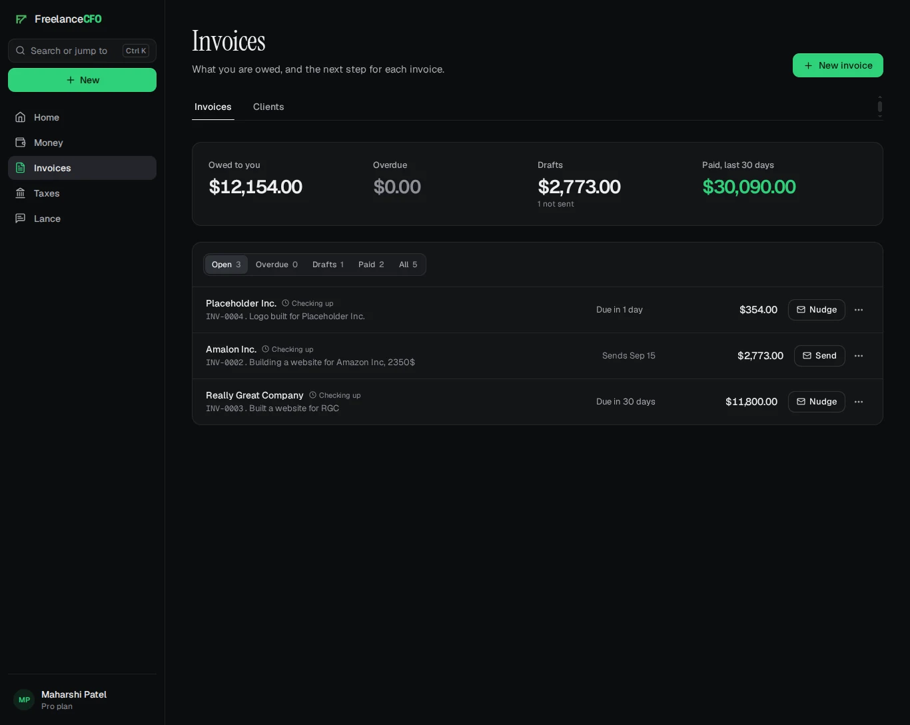This screenshot has width=910, height=725.
Task: Show Drafts 1 invoices
Action: point(328,265)
